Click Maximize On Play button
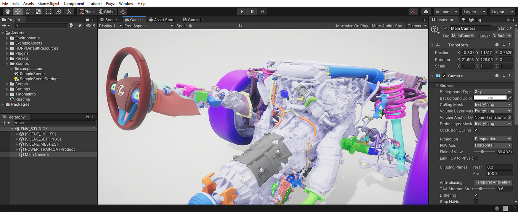Image resolution: width=518 pixels, height=212 pixels. [x=352, y=26]
